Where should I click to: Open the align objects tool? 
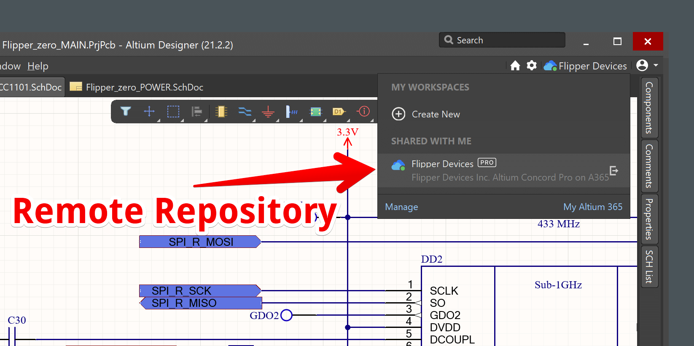[197, 112]
